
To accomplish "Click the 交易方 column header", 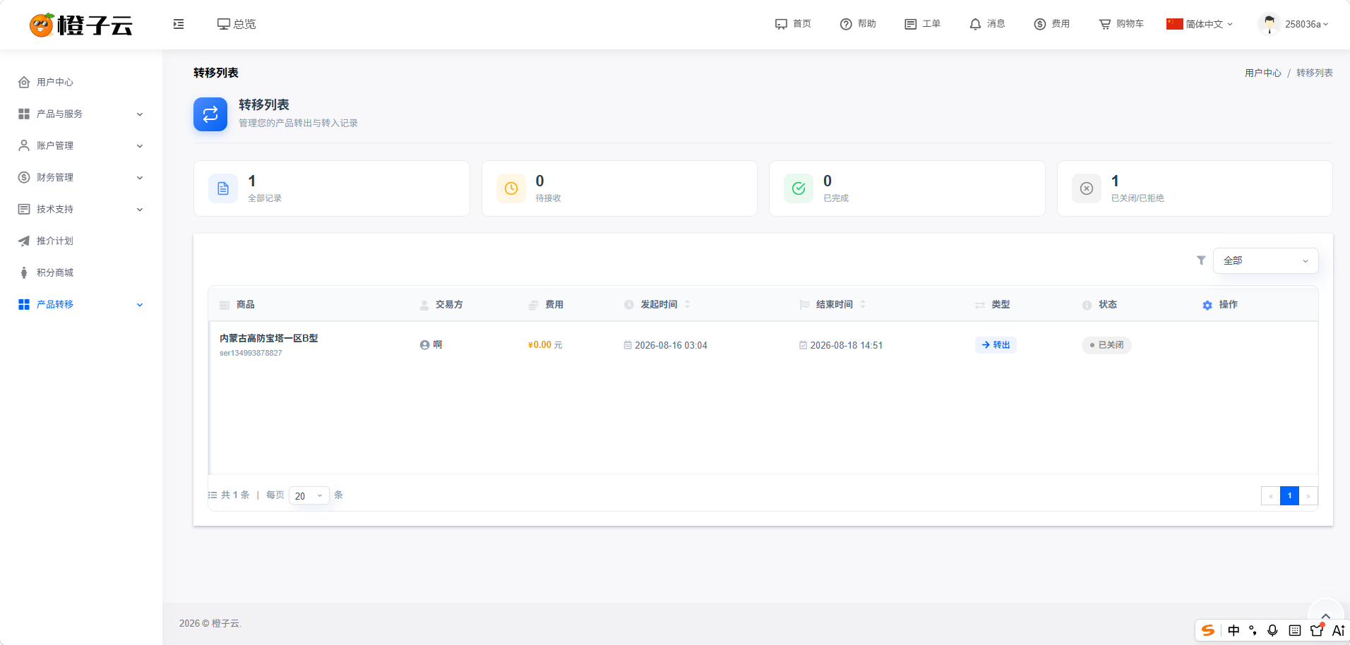I will [x=449, y=304].
